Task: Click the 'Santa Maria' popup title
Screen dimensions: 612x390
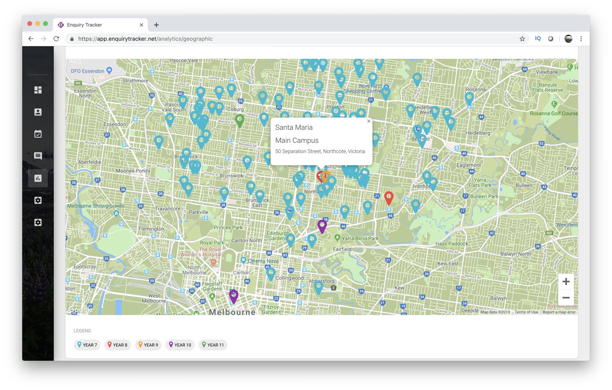Action: tap(294, 127)
